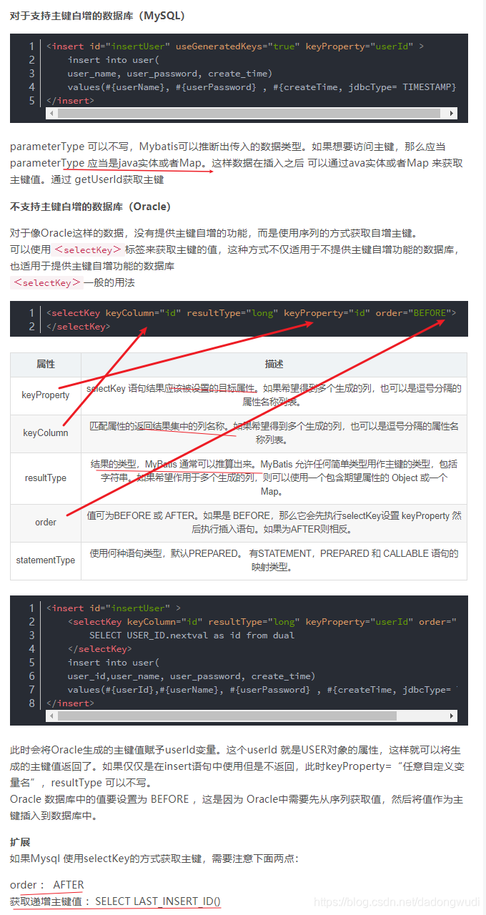The width and height of the screenshot is (486, 915).
Task: Click the keyColumn cell in the table
Action: 46,433
